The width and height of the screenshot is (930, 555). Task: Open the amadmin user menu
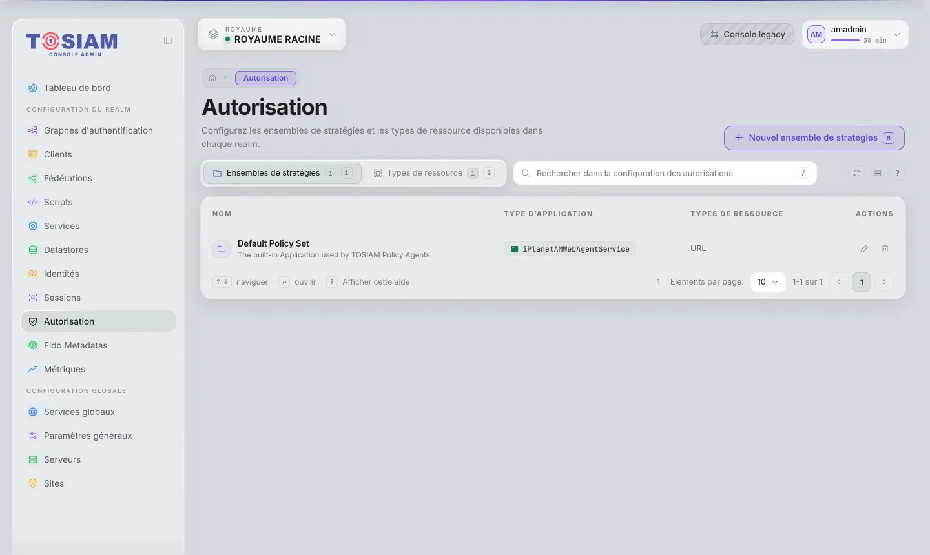coord(855,35)
